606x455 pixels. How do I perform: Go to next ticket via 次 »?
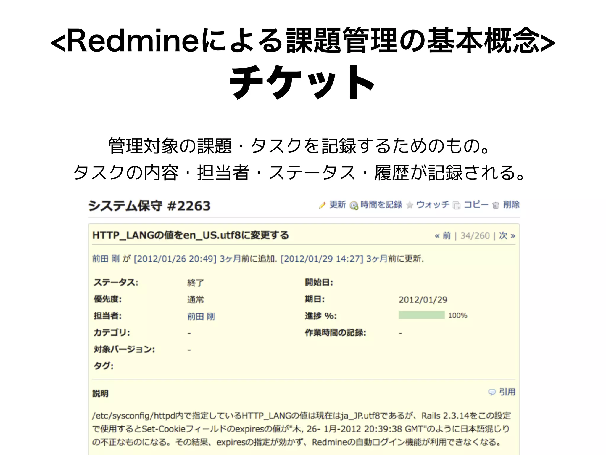[507, 236]
